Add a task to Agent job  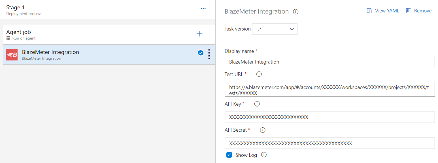tap(199, 34)
